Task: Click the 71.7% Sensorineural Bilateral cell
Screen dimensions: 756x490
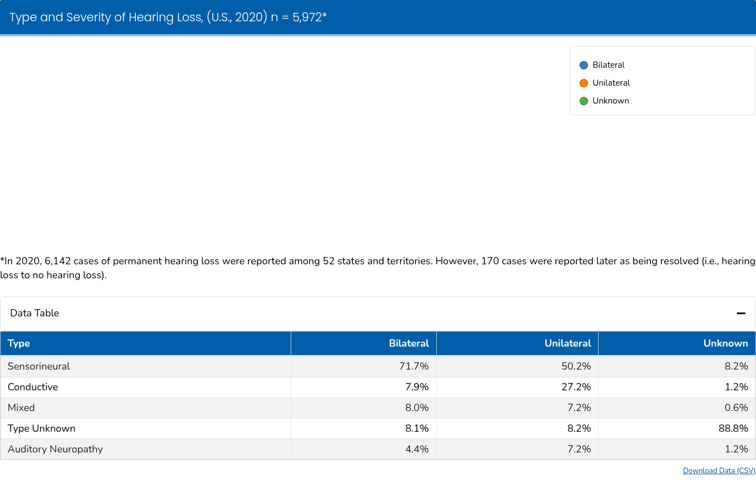Action: click(414, 366)
